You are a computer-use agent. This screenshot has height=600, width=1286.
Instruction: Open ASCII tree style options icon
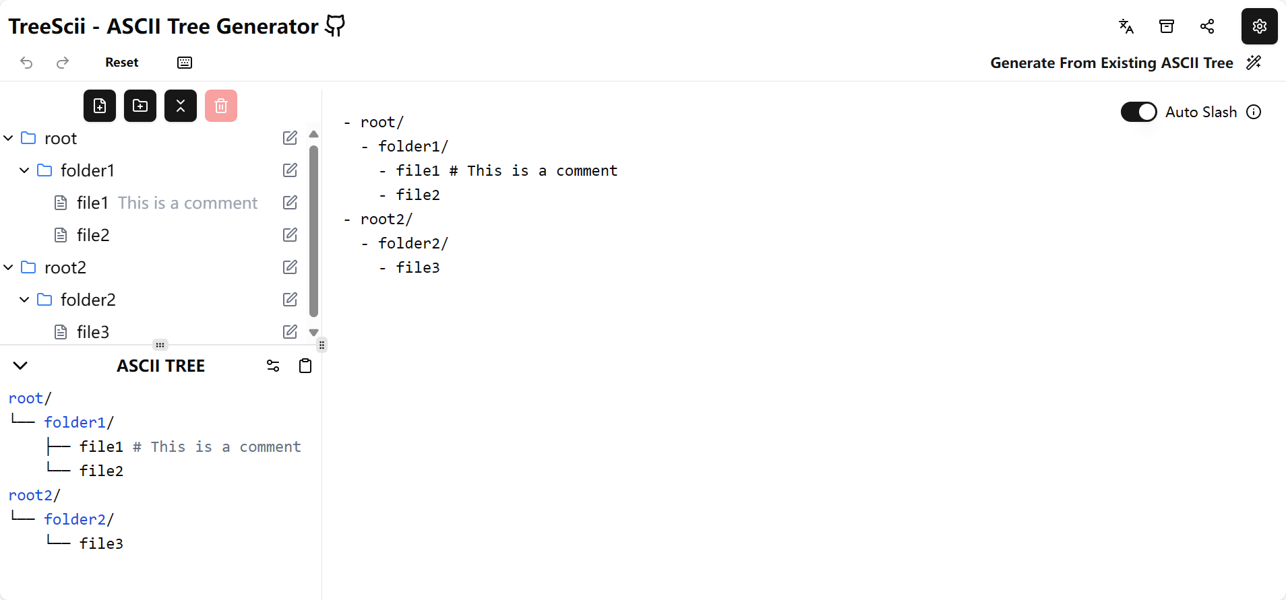[273, 366]
